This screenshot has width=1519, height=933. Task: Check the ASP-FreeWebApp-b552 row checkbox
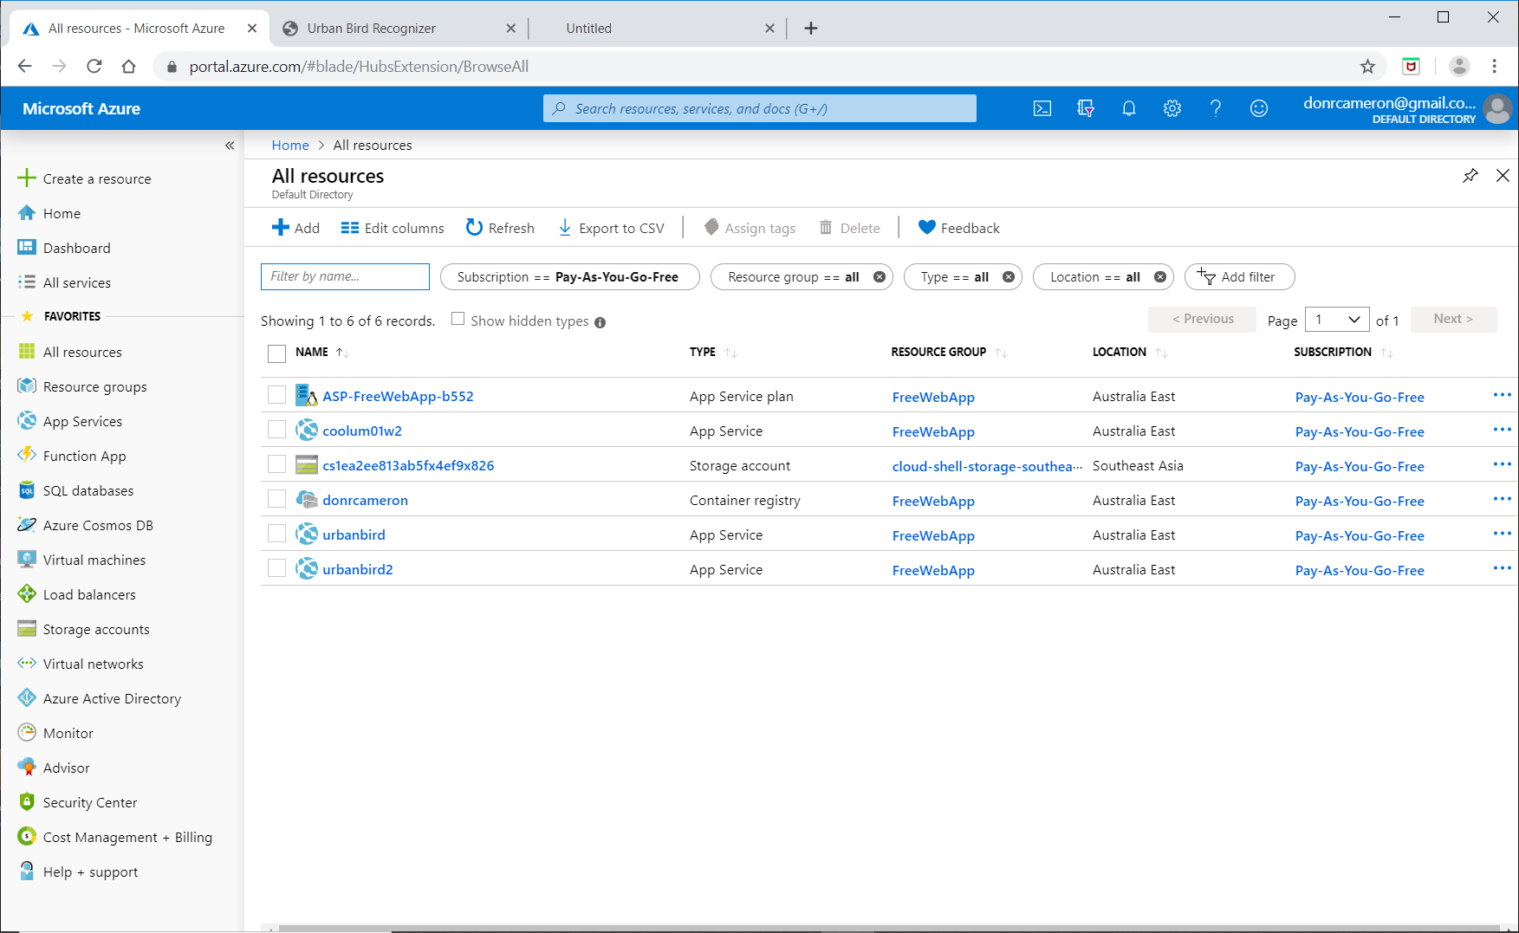[x=276, y=395]
